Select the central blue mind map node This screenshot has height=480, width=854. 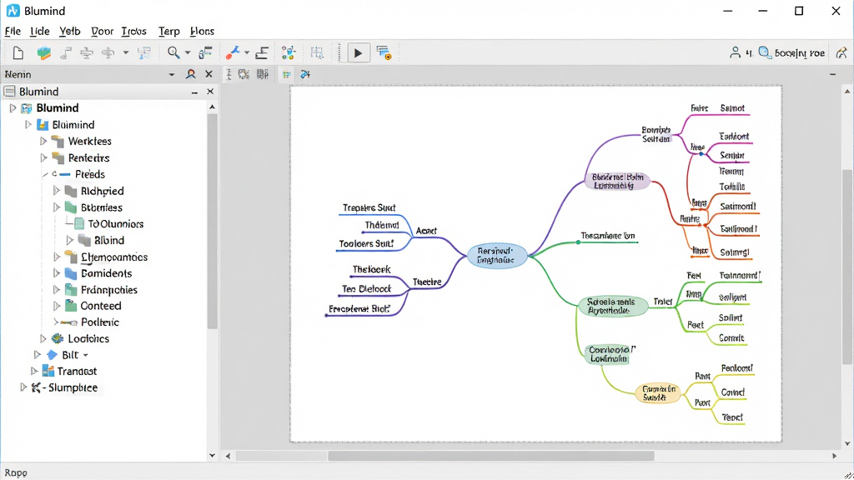pos(497,256)
